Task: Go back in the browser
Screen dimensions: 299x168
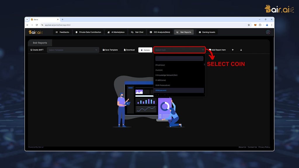Action: point(27,25)
